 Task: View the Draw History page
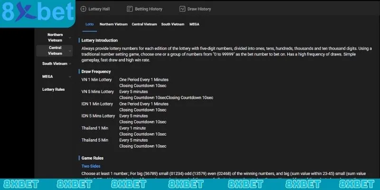click(199, 9)
